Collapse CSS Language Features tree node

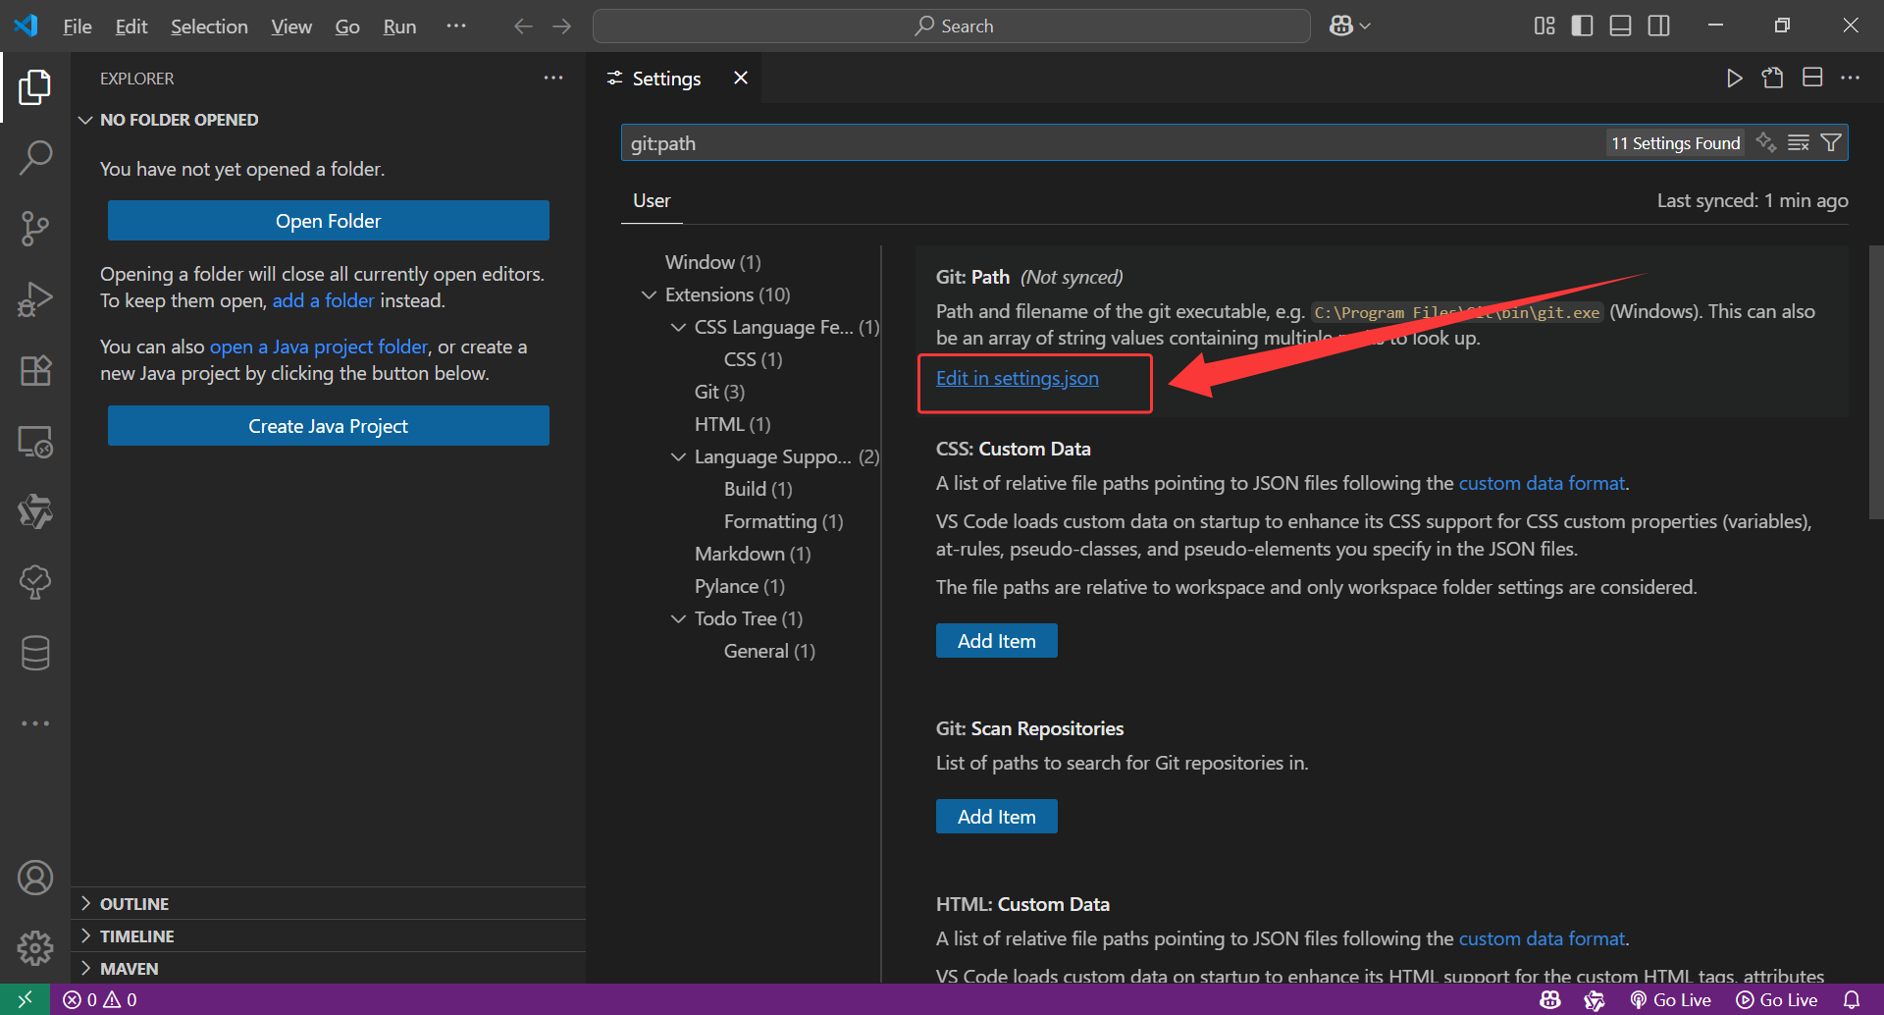(x=678, y=327)
